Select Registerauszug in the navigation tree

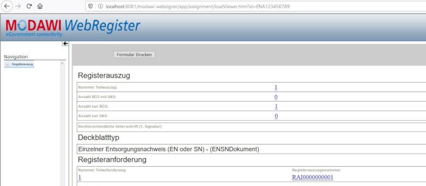pos(22,64)
